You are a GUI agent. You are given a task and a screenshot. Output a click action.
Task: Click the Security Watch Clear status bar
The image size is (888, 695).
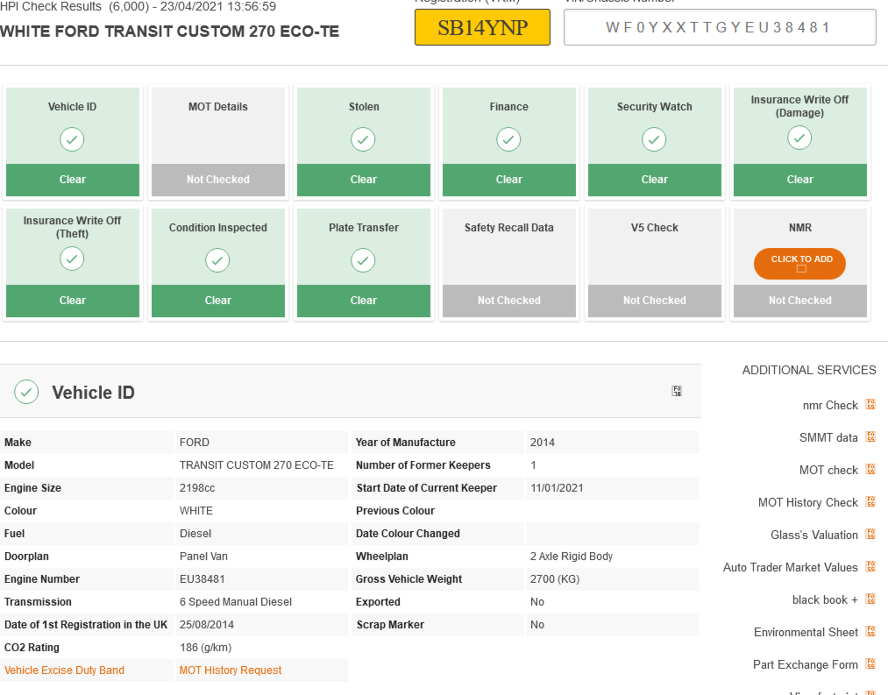coord(654,179)
